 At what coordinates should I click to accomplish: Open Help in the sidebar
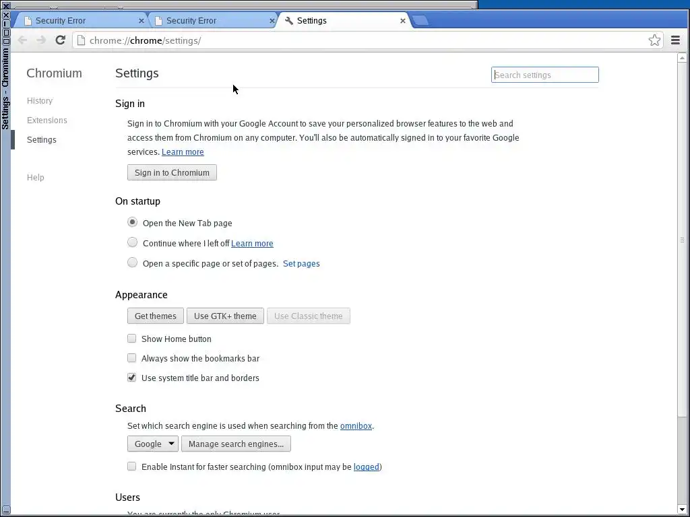pos(35,177)
